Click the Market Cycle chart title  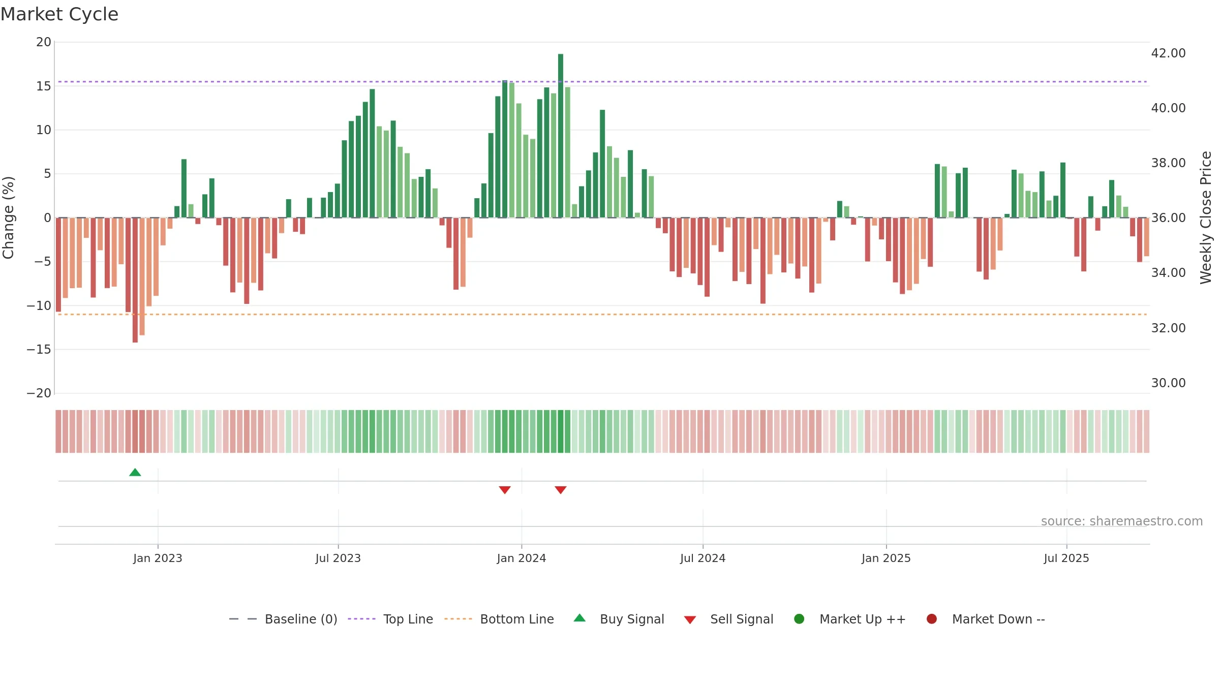pos(59,14)
